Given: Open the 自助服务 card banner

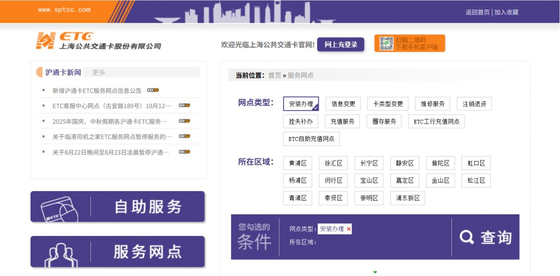Looking at the screenshot, I should 118,207.
